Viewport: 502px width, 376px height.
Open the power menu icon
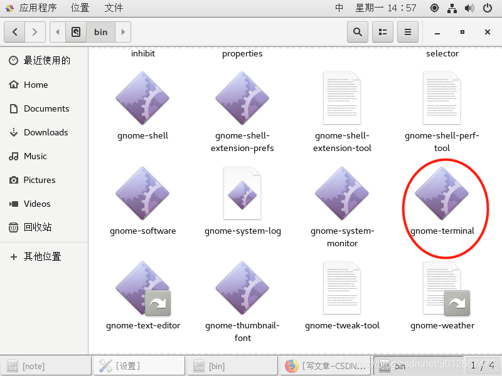click(x=488, y=8)
